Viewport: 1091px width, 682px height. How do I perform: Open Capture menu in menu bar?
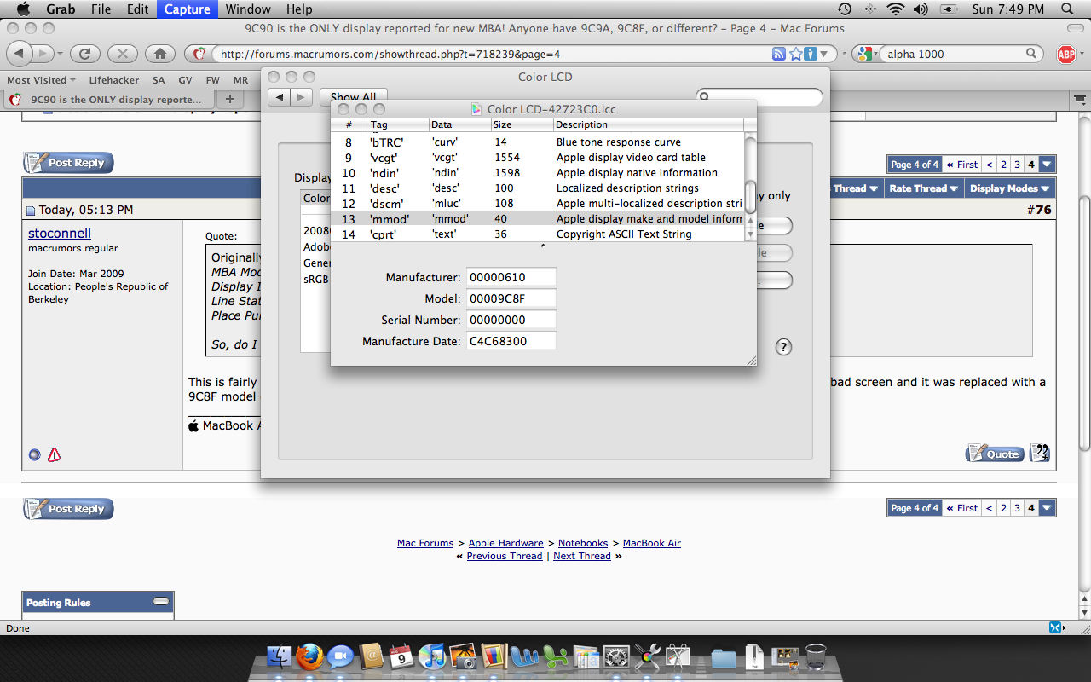point(187,9)
